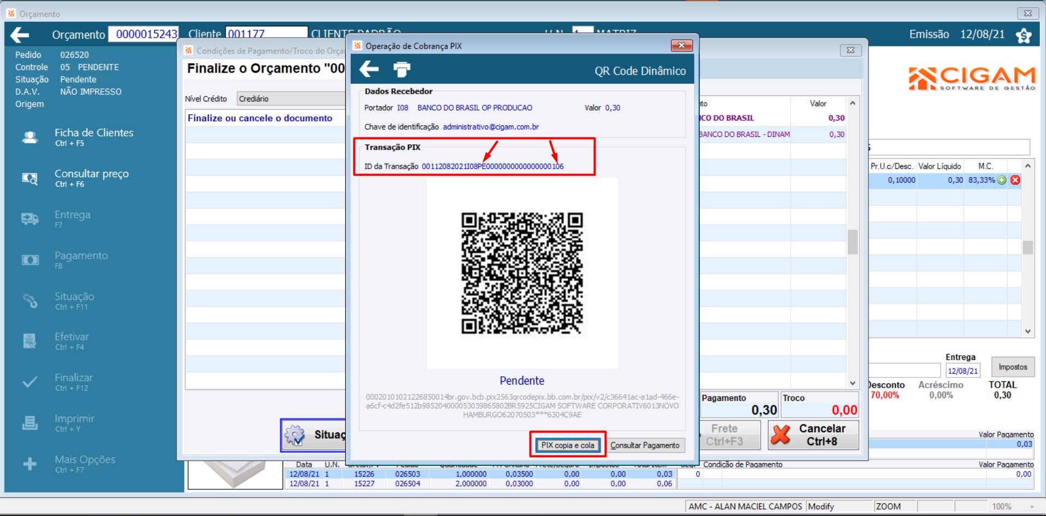Screen dimensions: 1046x516
Task: Click the Cancelar Ctrl+8 button
Action: coord(813,435)
